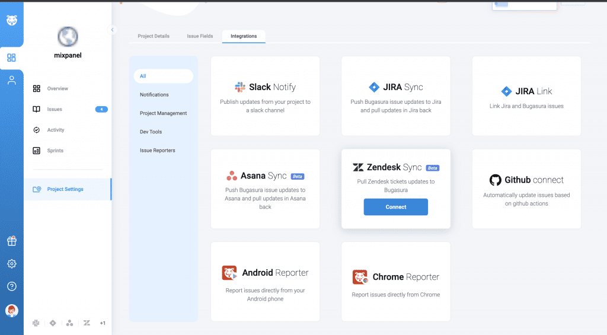Select the Integrations tab
This screenshot has height=335, width=607.
(x=244, y=36)
